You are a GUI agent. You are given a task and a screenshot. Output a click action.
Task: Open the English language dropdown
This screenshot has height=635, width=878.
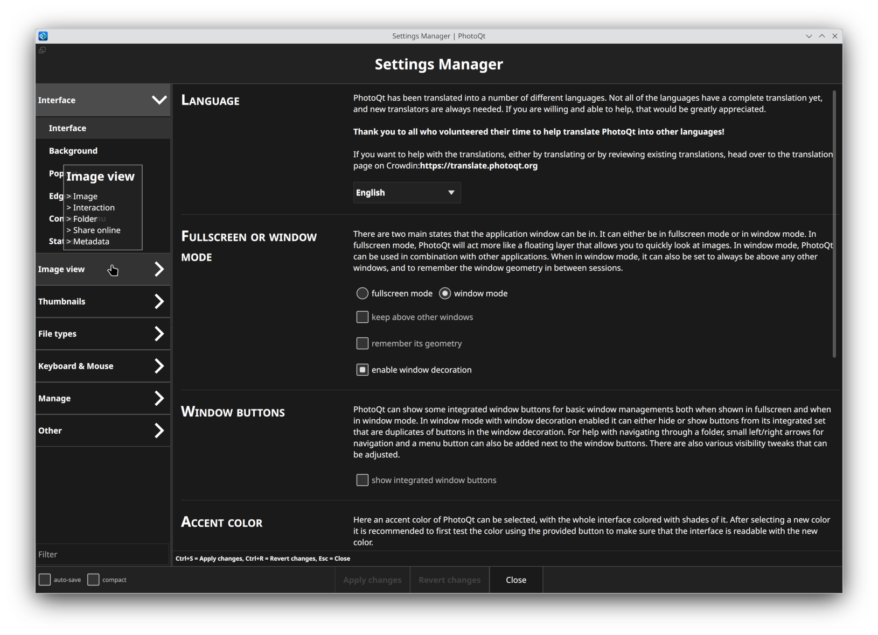(407, 193)
